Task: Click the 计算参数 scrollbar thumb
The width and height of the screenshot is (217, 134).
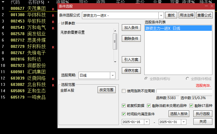Action: (115, 41)
